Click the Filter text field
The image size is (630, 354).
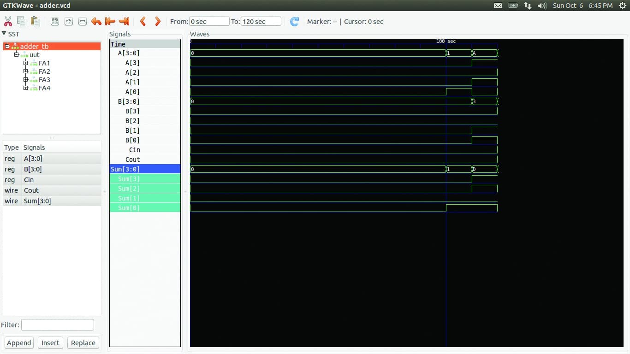[57, 325]
